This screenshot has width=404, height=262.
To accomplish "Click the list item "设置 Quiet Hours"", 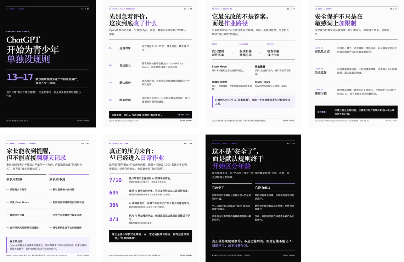I will [x=19, y=202].
